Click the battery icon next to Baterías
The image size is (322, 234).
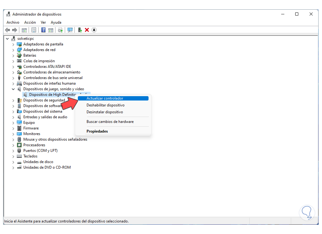19,55
